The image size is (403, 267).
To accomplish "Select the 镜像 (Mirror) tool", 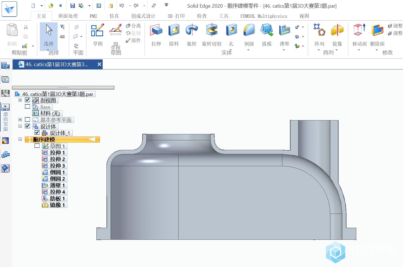I will 337,35.
